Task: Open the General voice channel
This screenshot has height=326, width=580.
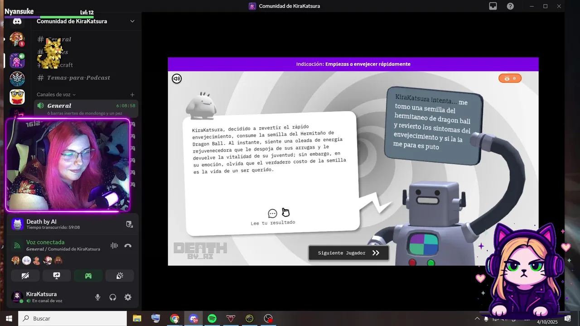Action: pos(86,109)
